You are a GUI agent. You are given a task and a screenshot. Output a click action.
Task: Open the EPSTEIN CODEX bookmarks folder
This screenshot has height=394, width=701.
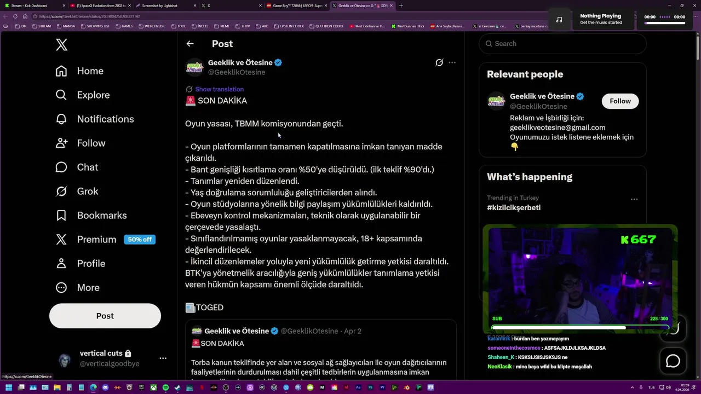289,26
